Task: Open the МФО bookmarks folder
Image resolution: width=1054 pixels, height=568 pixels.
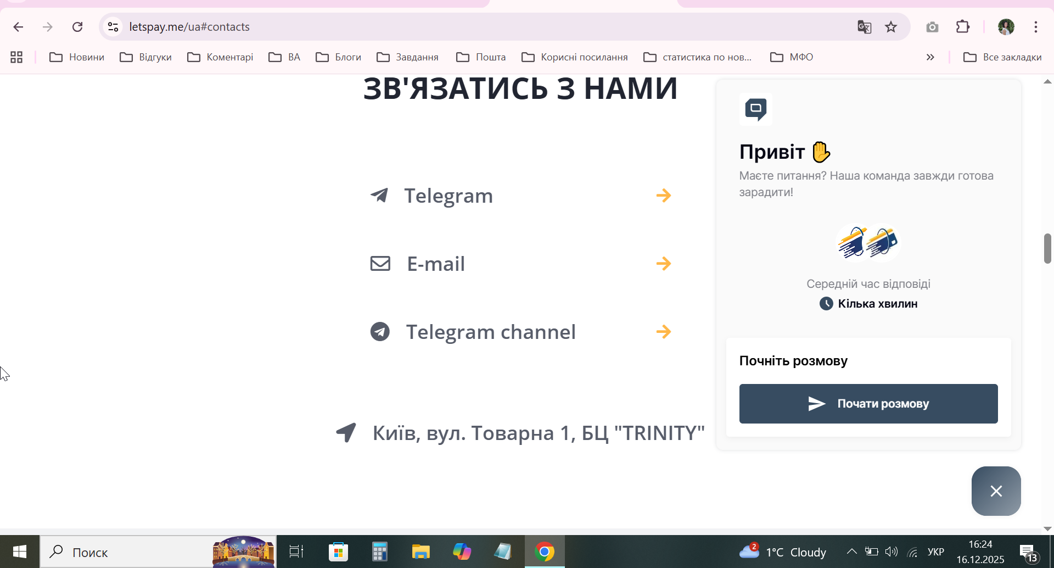Action: pyautogui.click(x=792, y=57)
